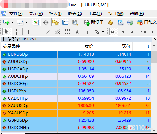The image size is (157, 134).
Task: Select the cursor arrow tool
Action: [7, 32]
